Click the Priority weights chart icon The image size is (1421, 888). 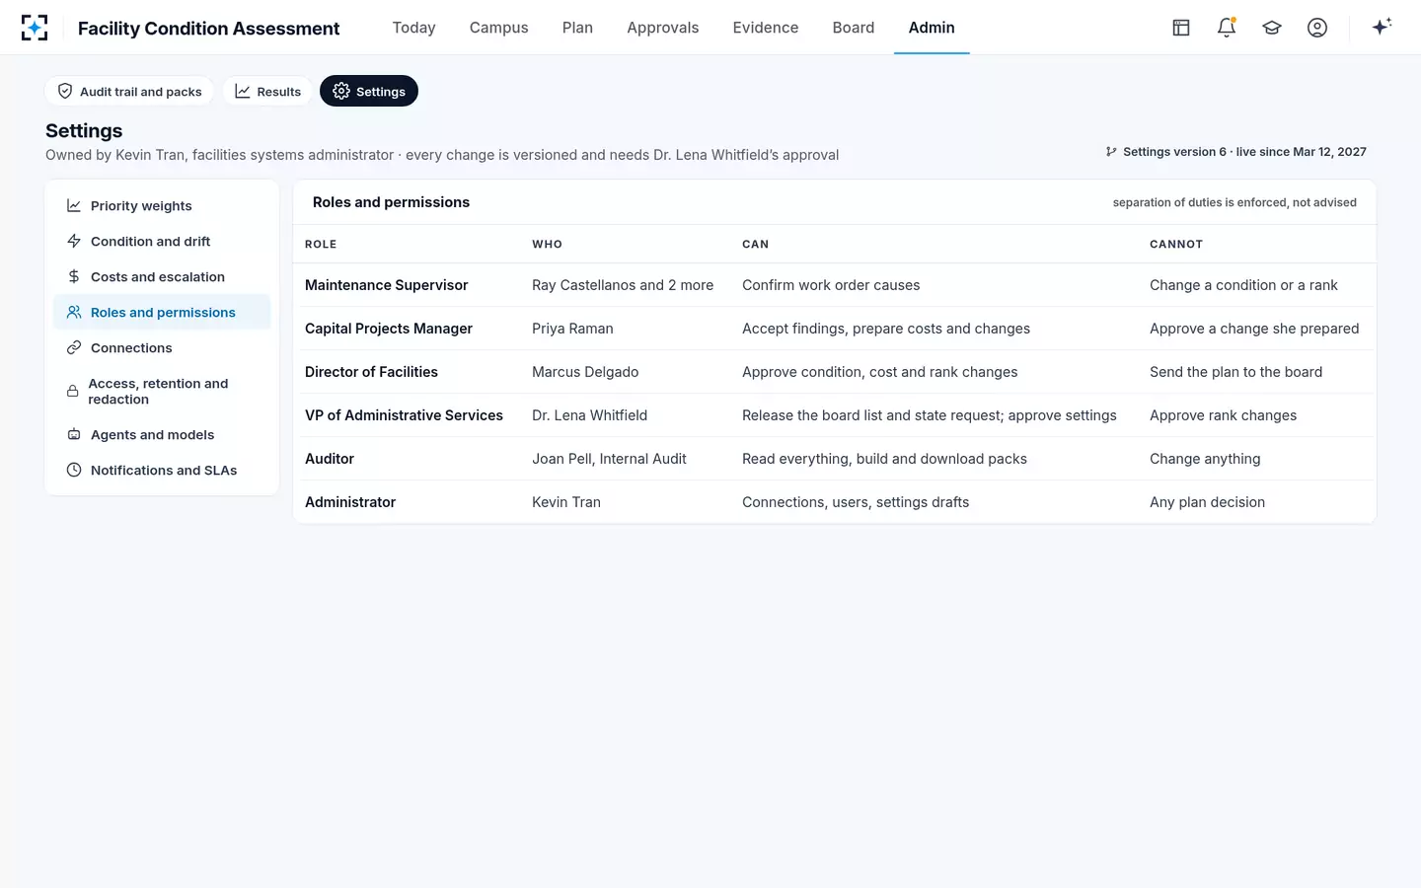pos(74,205)
